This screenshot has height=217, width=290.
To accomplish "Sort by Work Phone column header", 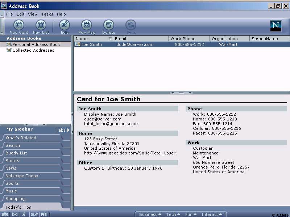I will click(189, 39).
